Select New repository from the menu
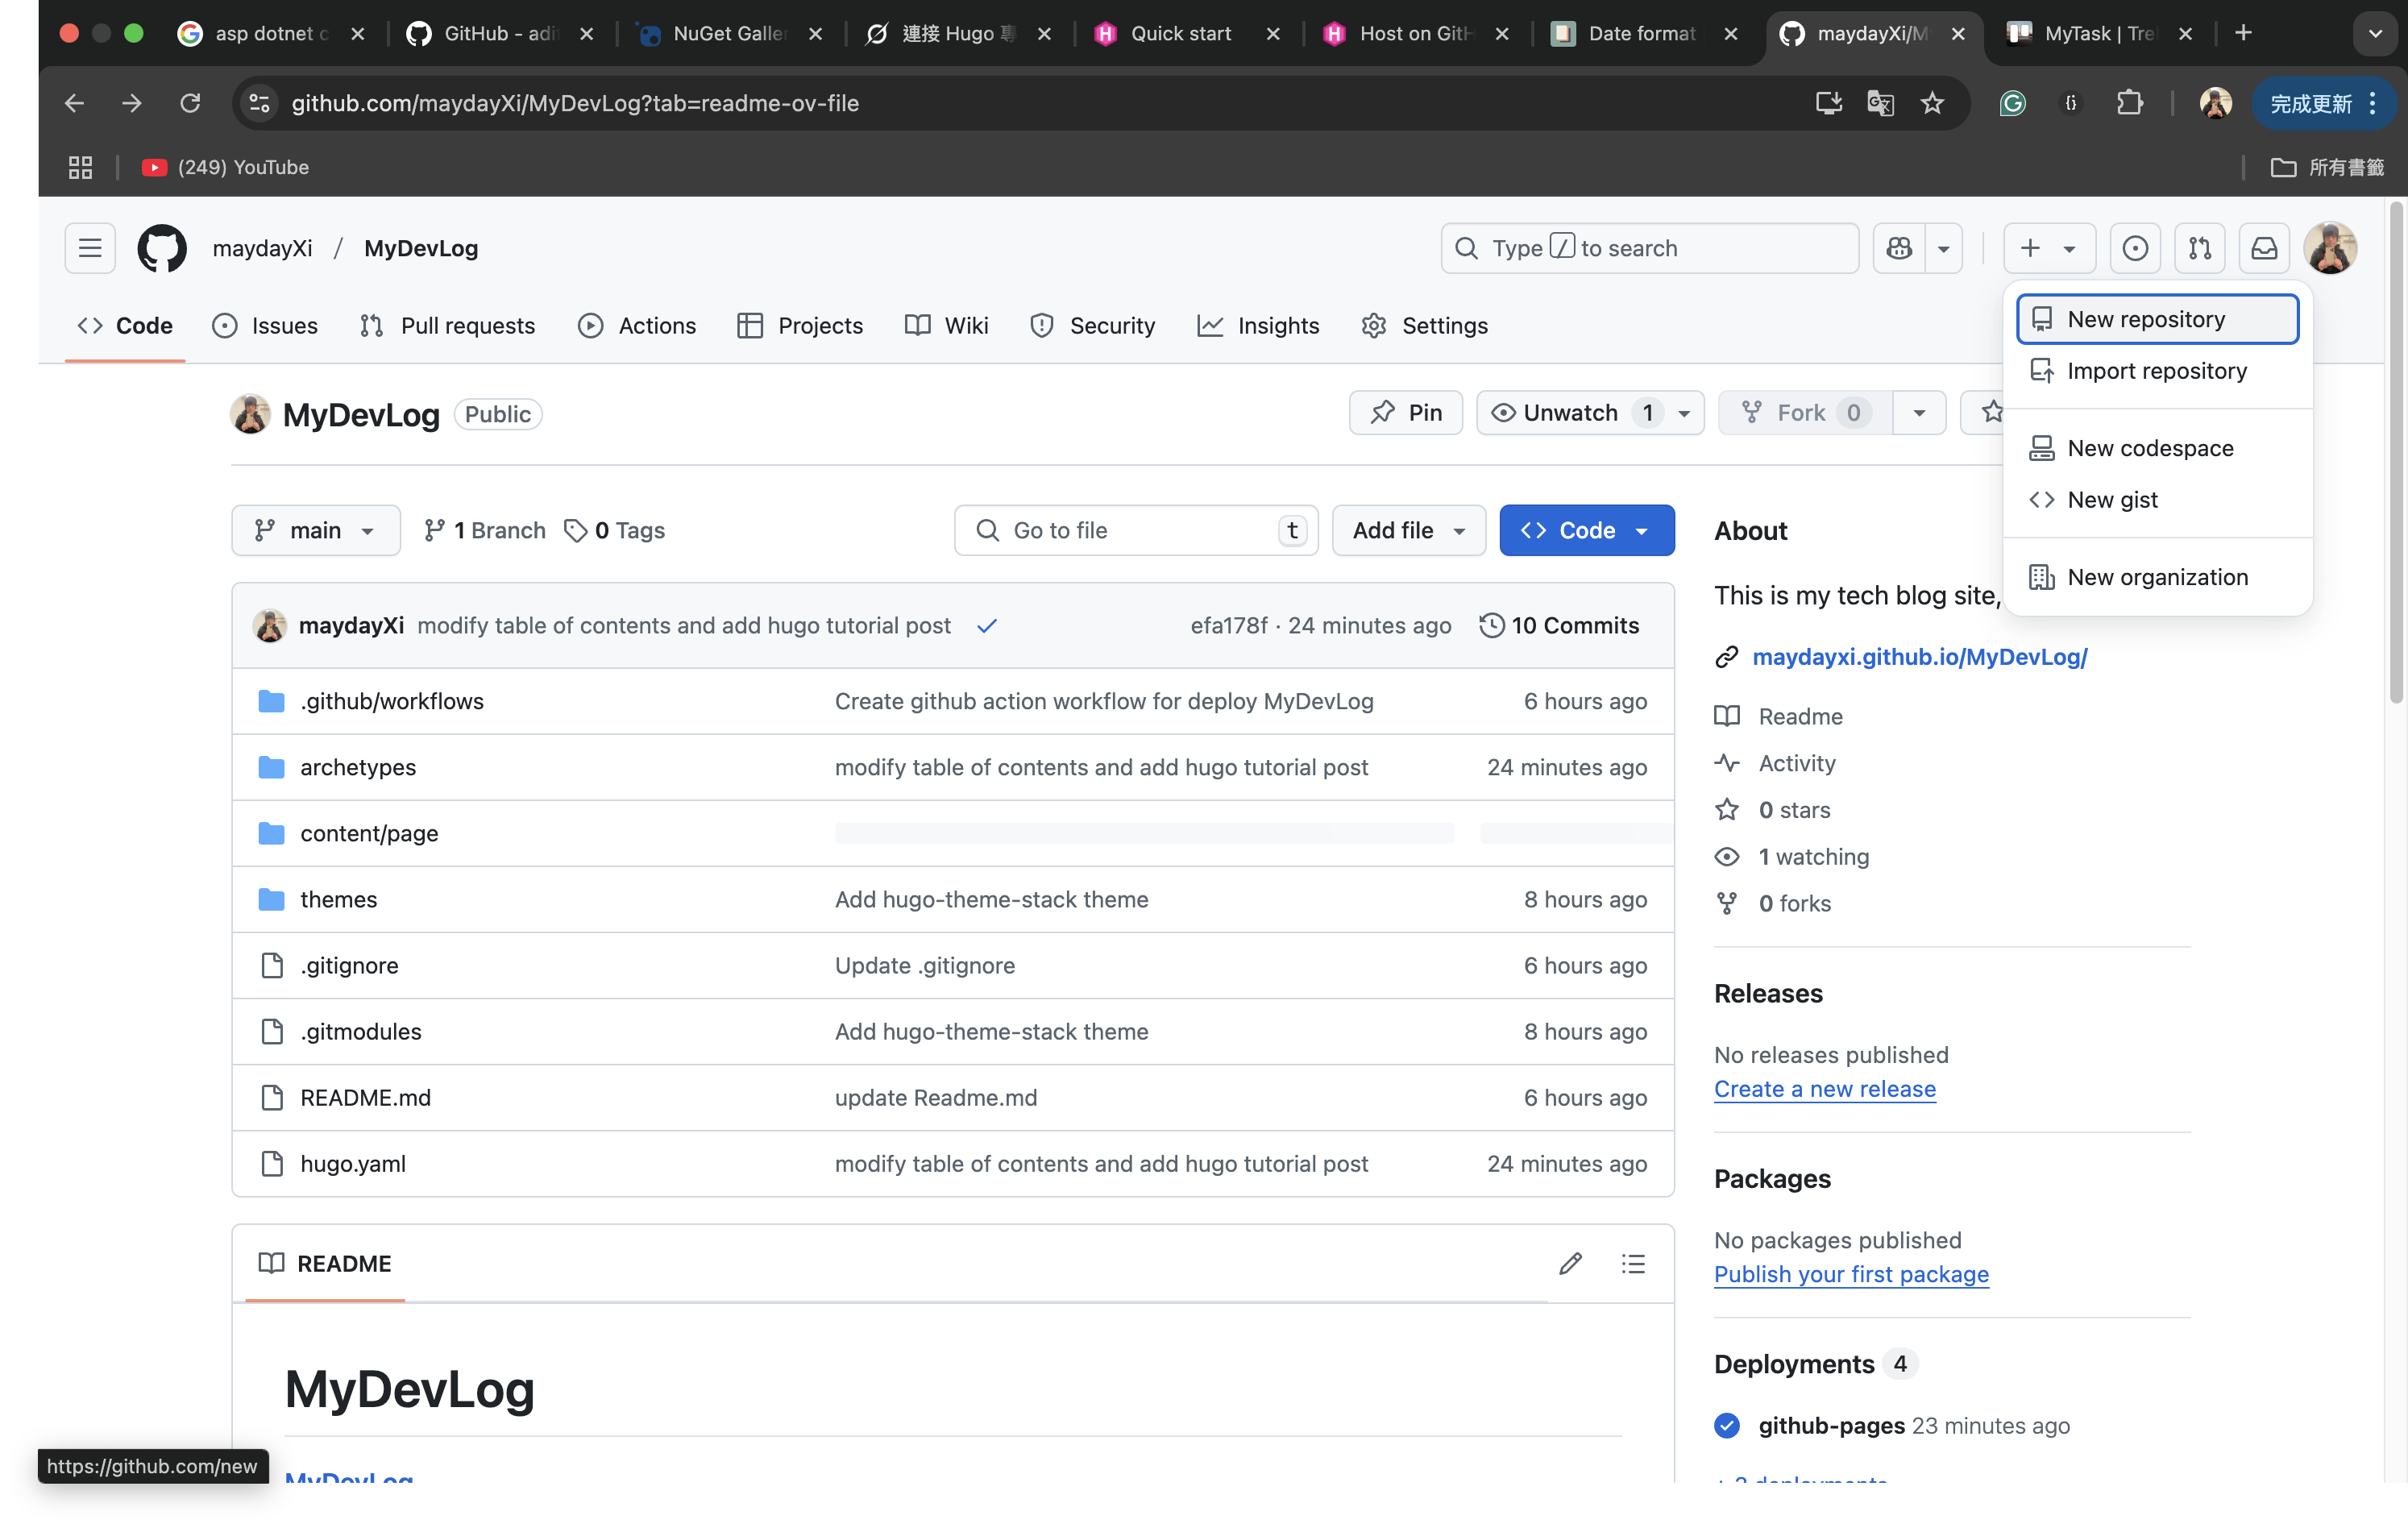This screenshot has height=1528, width=2408. click(2157, 319)
